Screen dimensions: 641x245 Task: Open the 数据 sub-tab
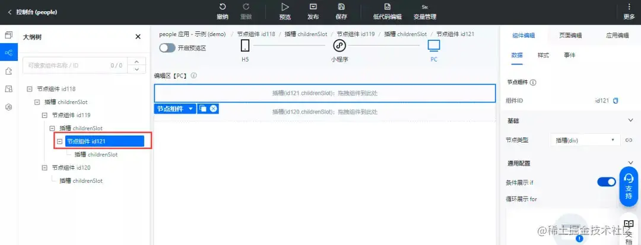[517, 56]
